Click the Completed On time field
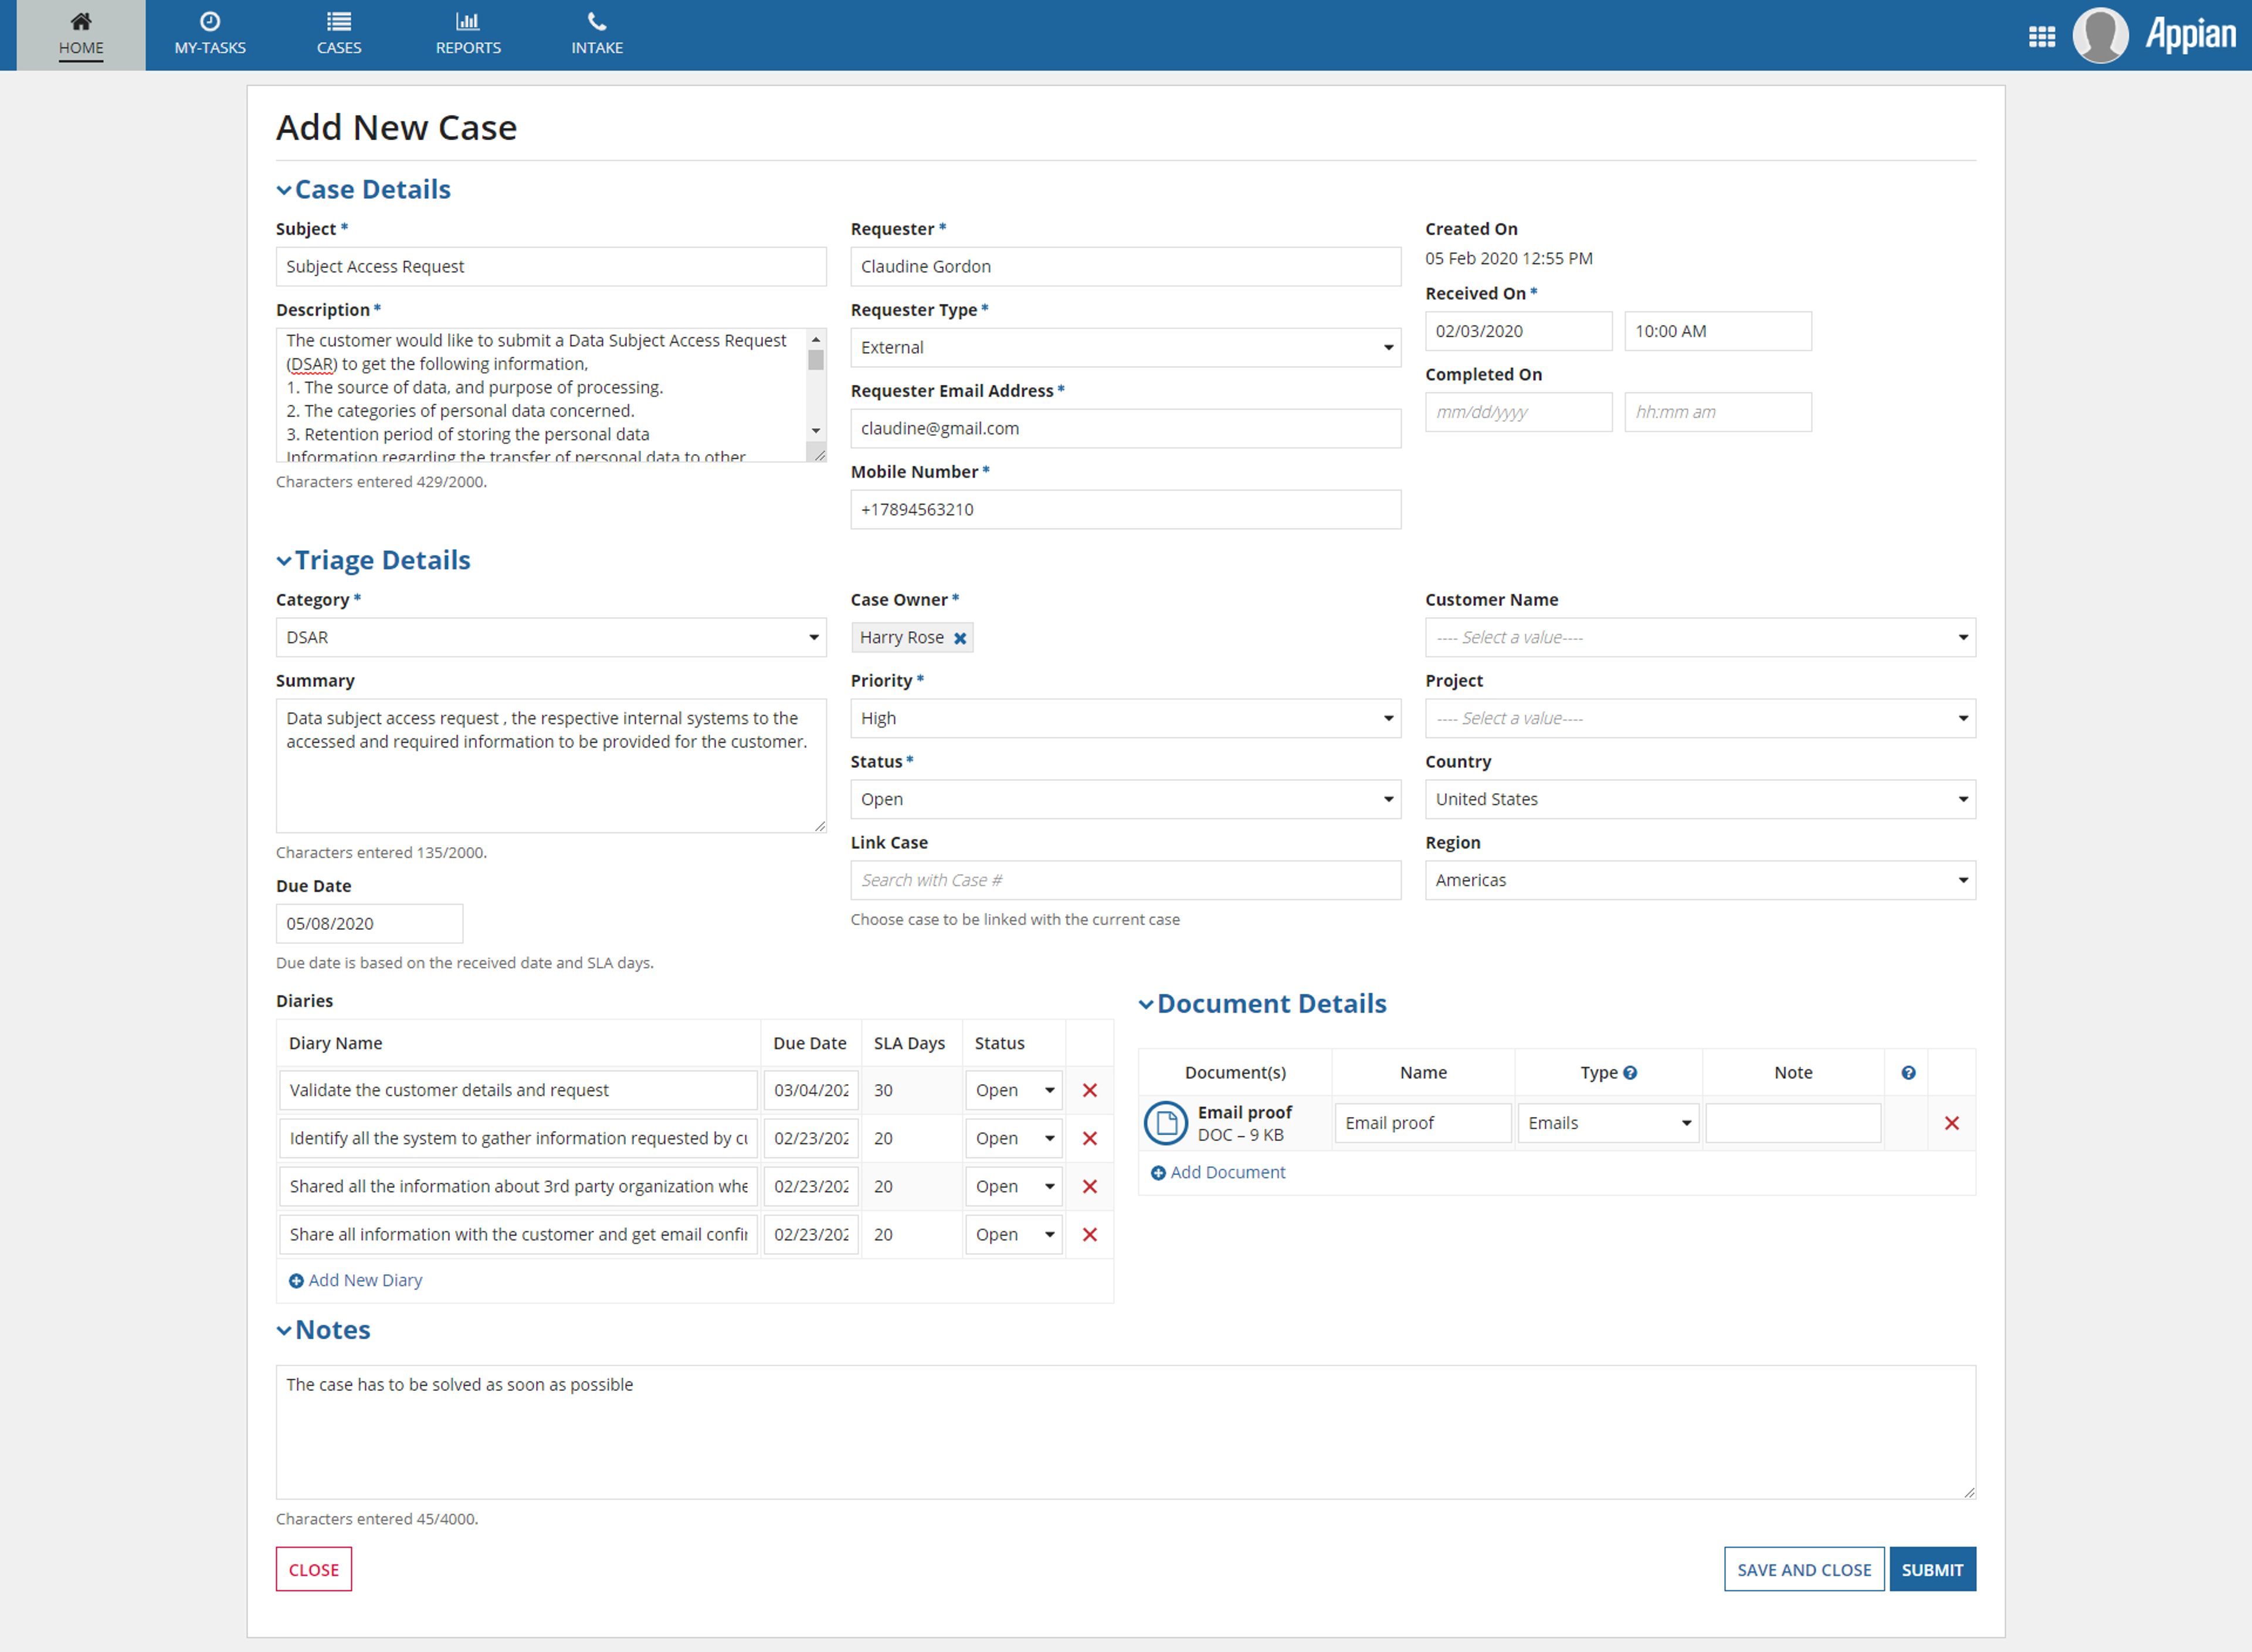The height and width of the screenshot is (1652, 2252). click(1717, 412)
